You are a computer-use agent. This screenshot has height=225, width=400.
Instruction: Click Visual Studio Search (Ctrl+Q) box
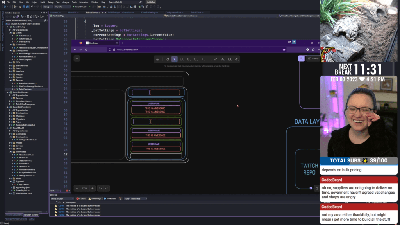(125, 2)
